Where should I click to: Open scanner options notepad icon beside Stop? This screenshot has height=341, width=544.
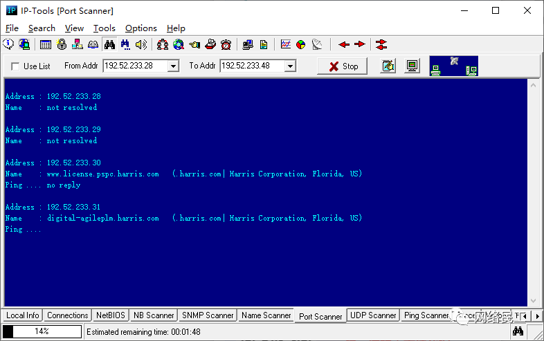[x=388, y=66]
